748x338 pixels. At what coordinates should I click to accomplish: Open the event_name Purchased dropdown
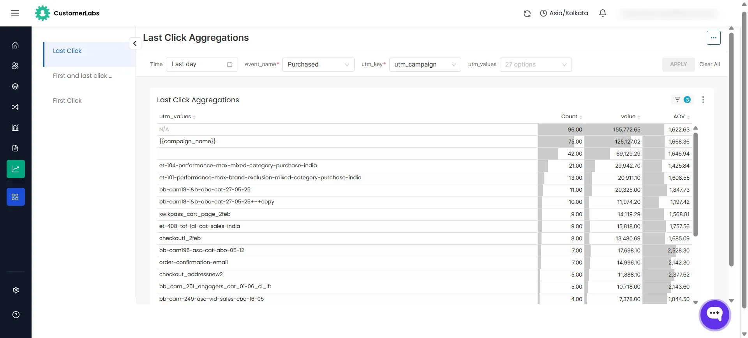318,65
